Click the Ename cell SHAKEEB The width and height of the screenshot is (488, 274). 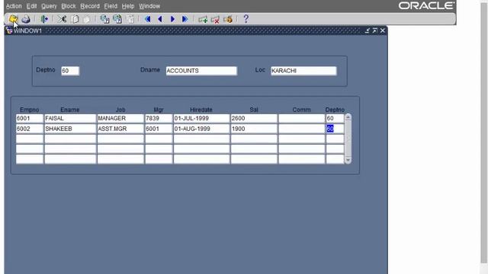(x=70, y=129)
